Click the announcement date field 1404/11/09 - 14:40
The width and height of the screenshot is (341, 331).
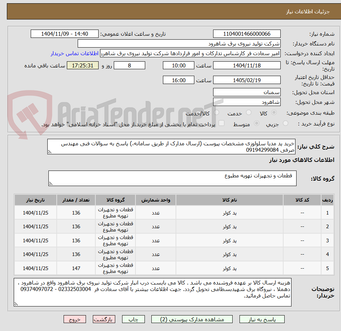click(x=65, y=34)
